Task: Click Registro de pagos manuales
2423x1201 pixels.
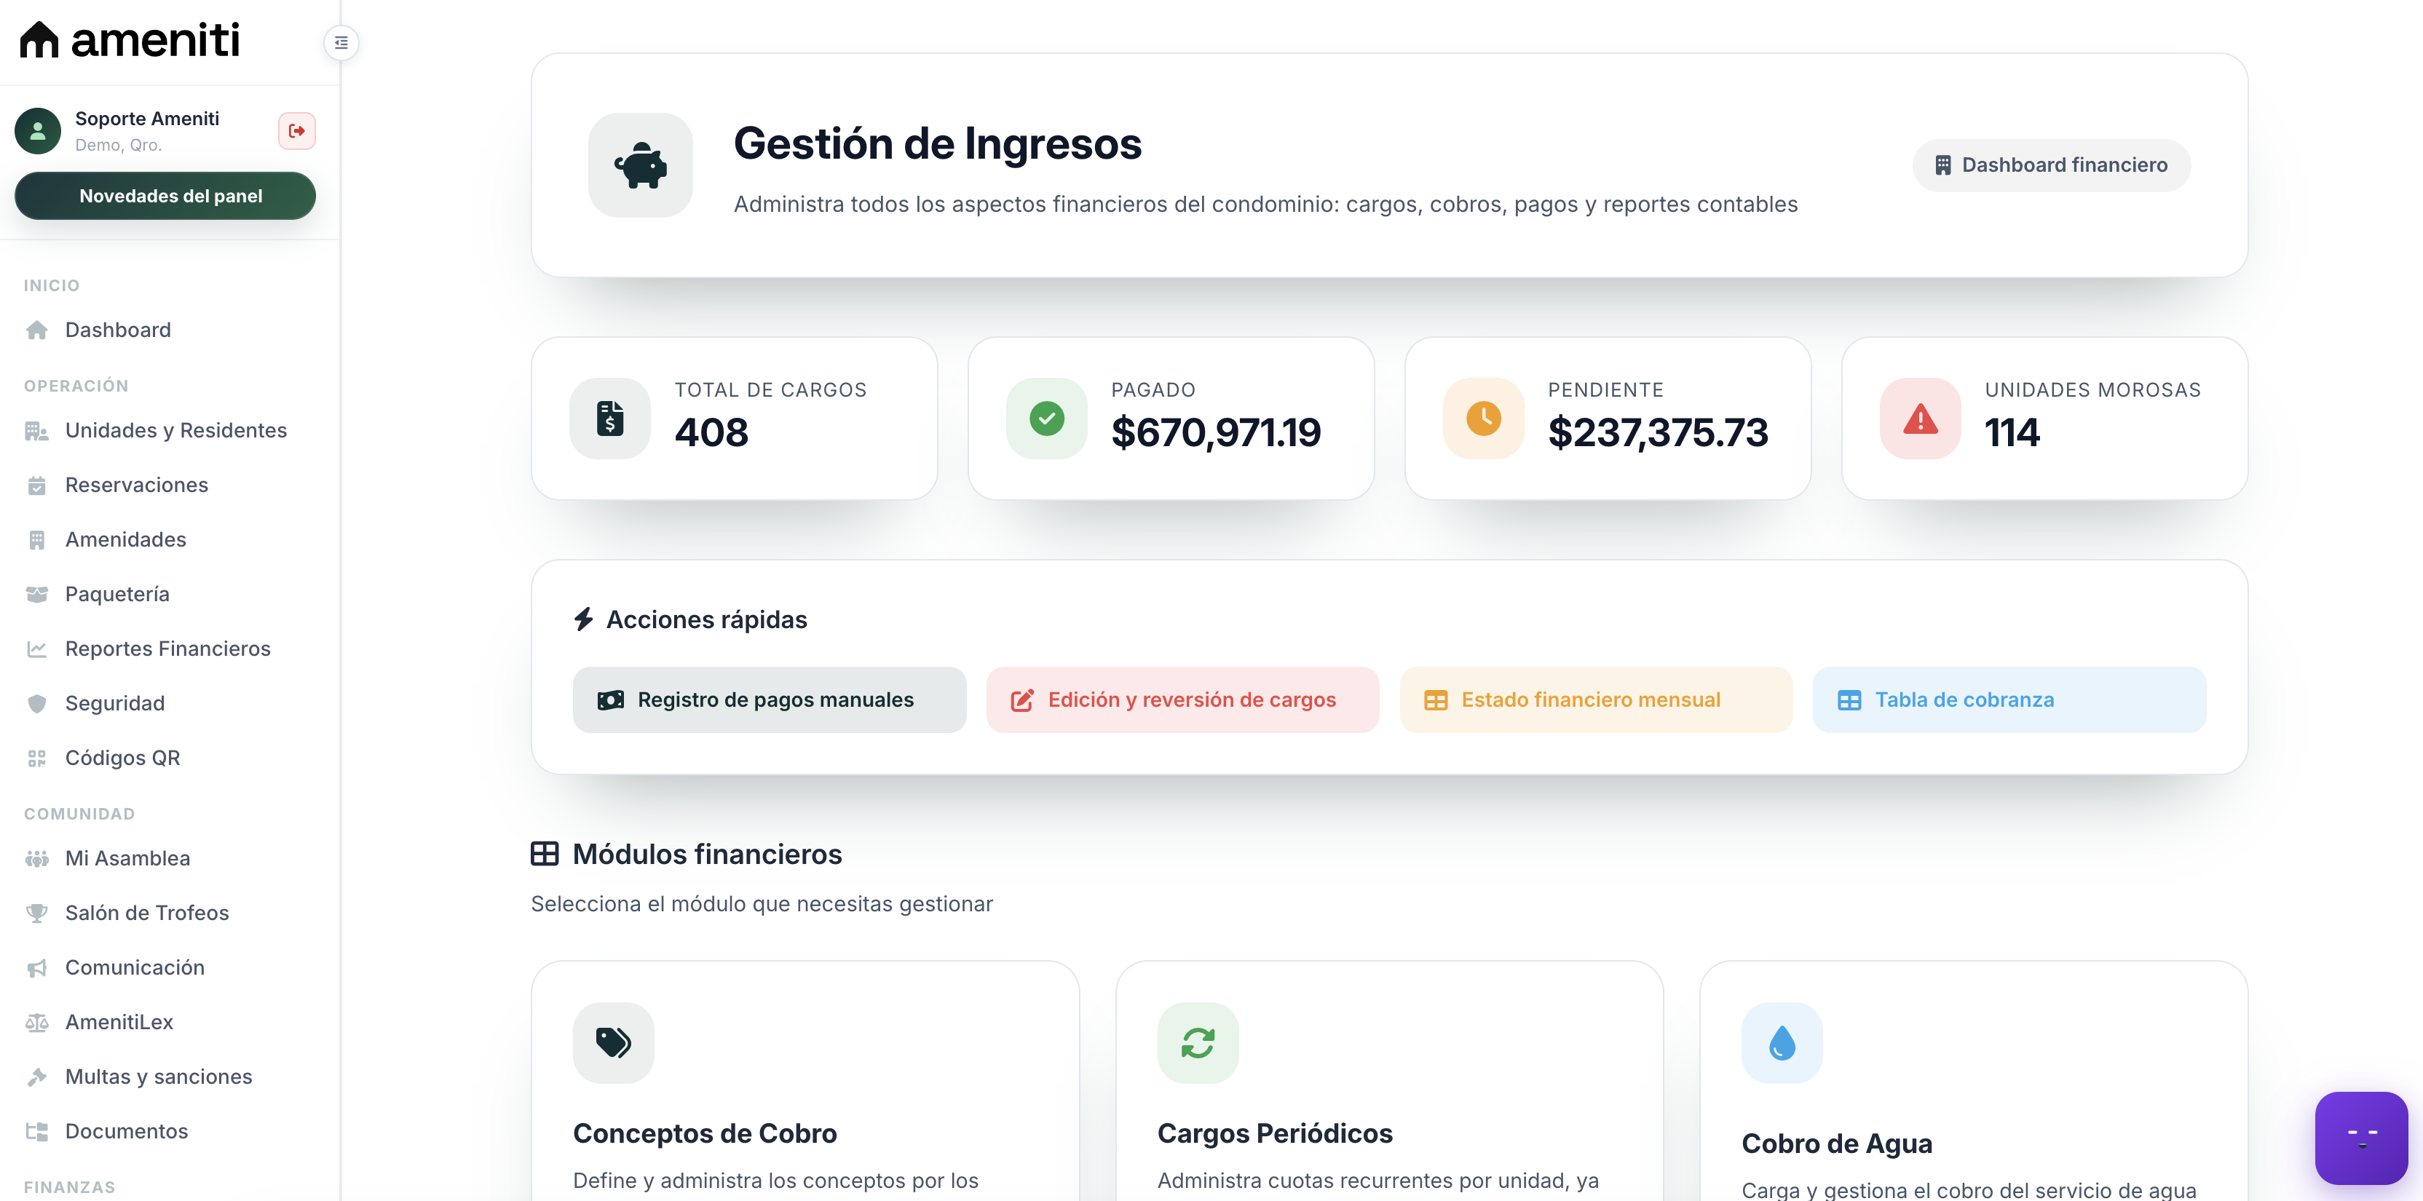Action: click(770, 699)
